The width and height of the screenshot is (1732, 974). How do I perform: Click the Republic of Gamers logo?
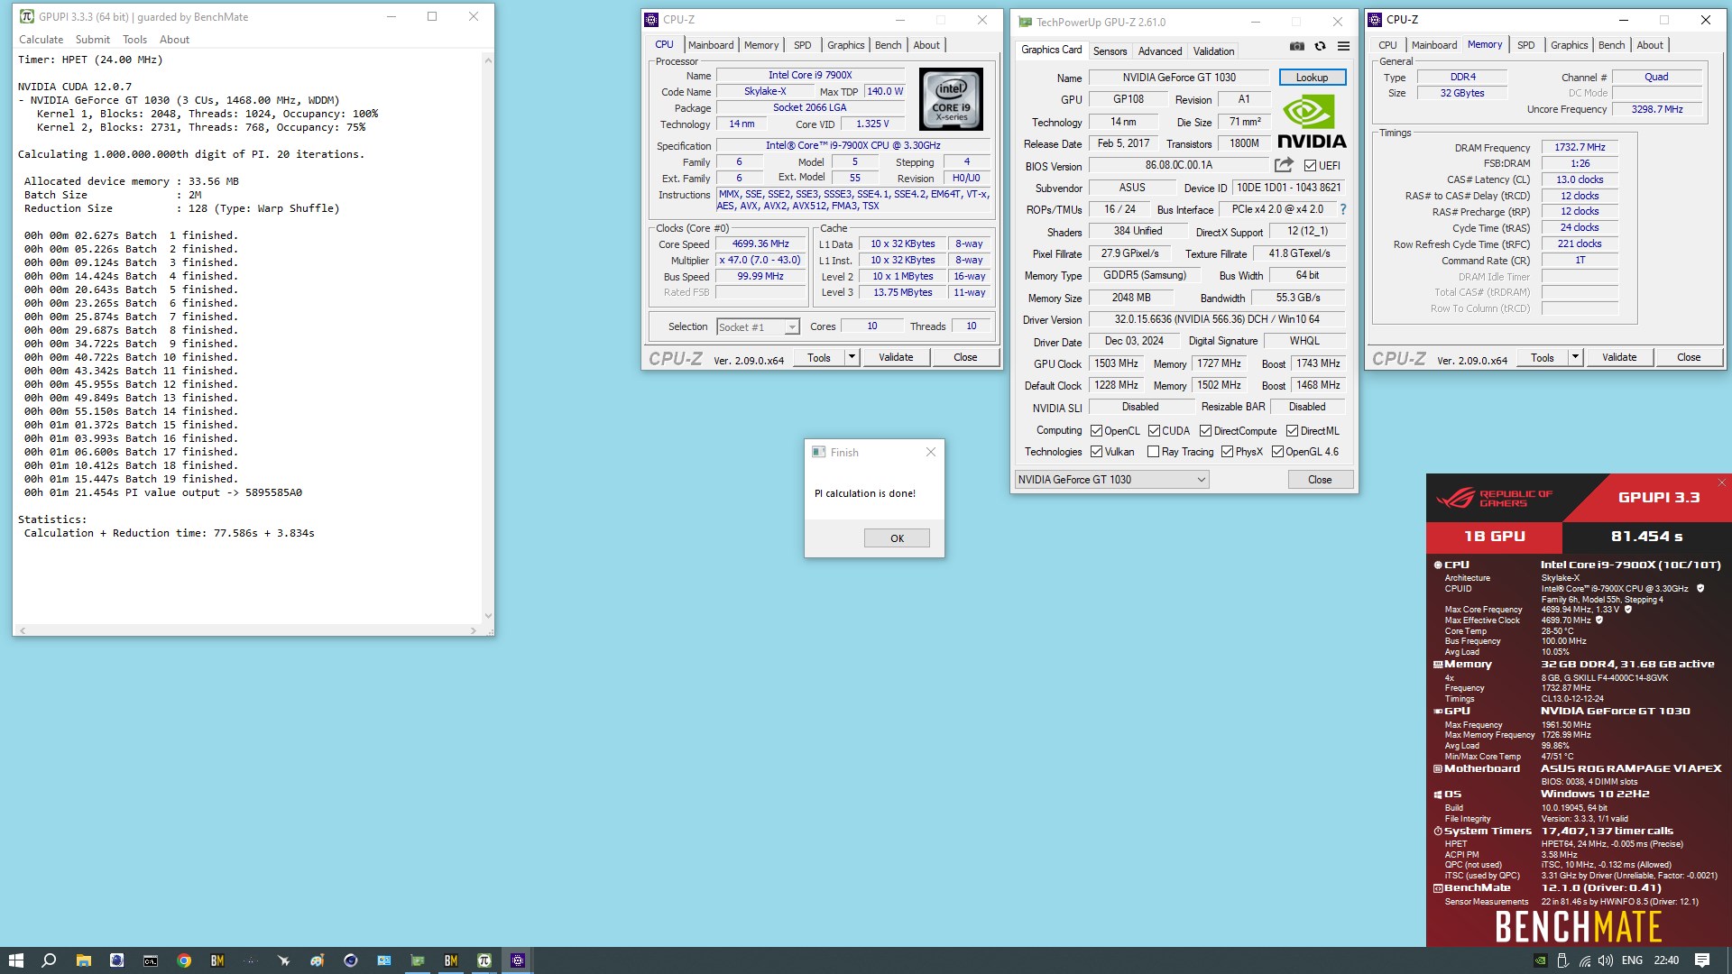point(1494,498)
